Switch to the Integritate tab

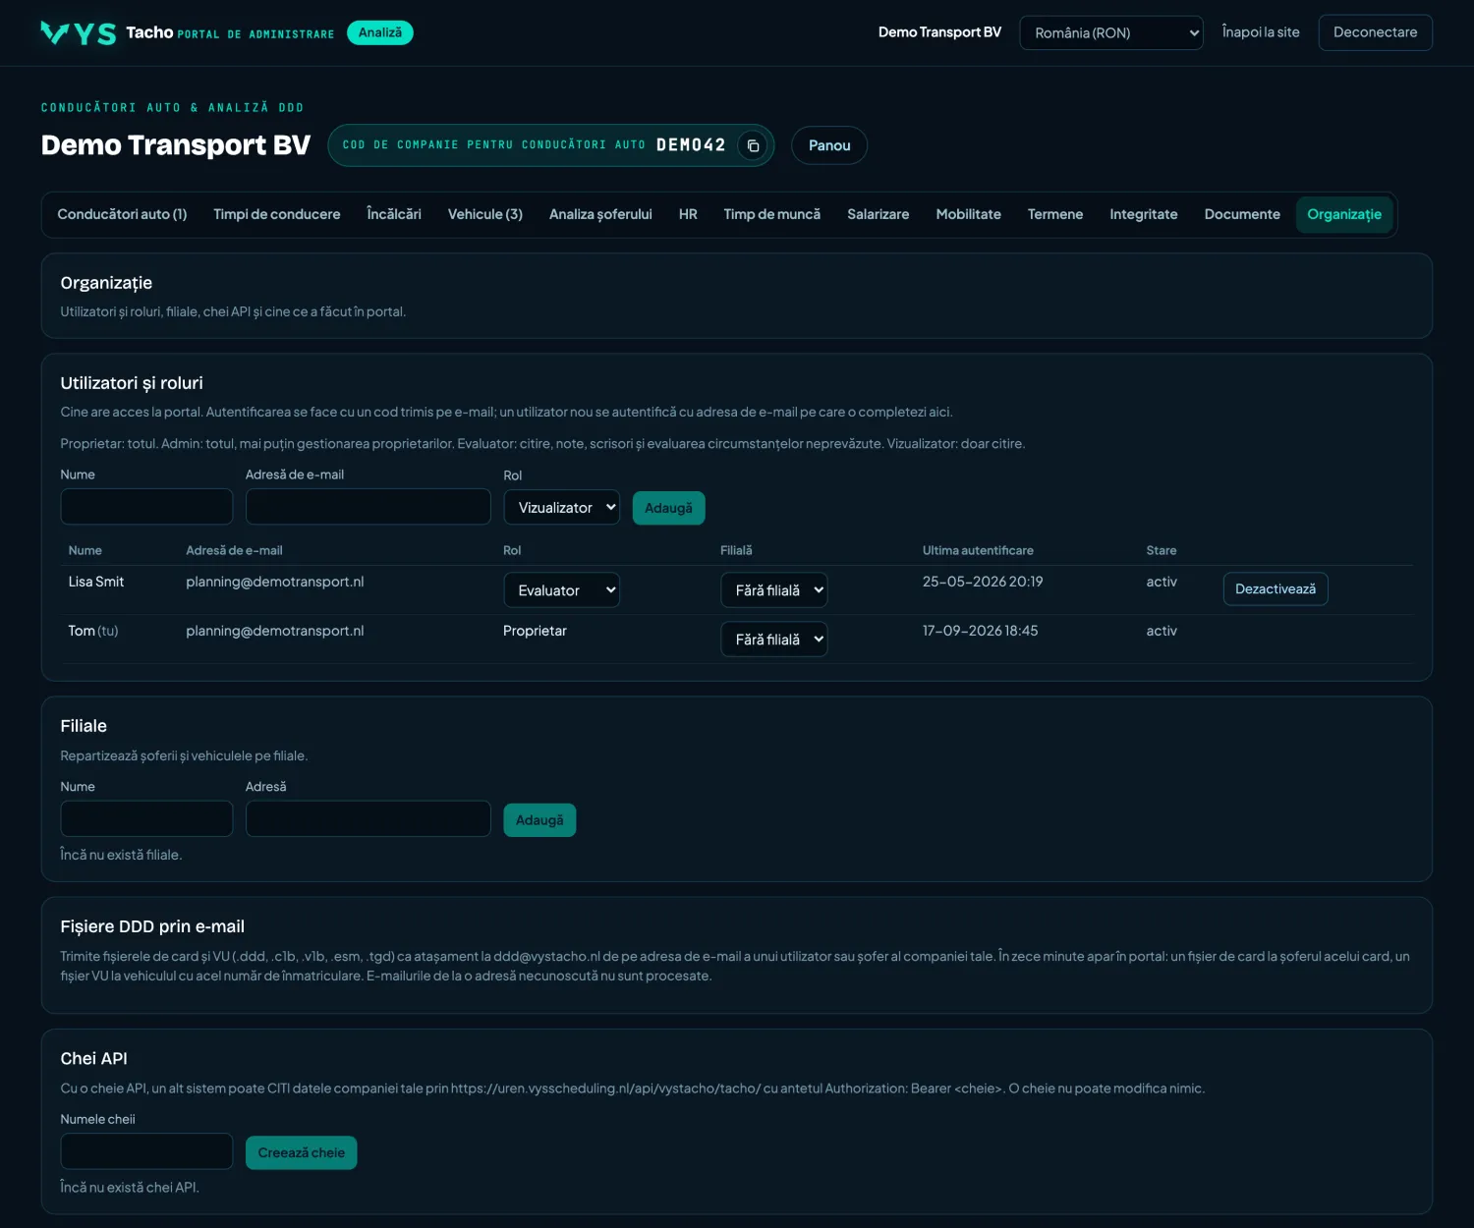1144,214
